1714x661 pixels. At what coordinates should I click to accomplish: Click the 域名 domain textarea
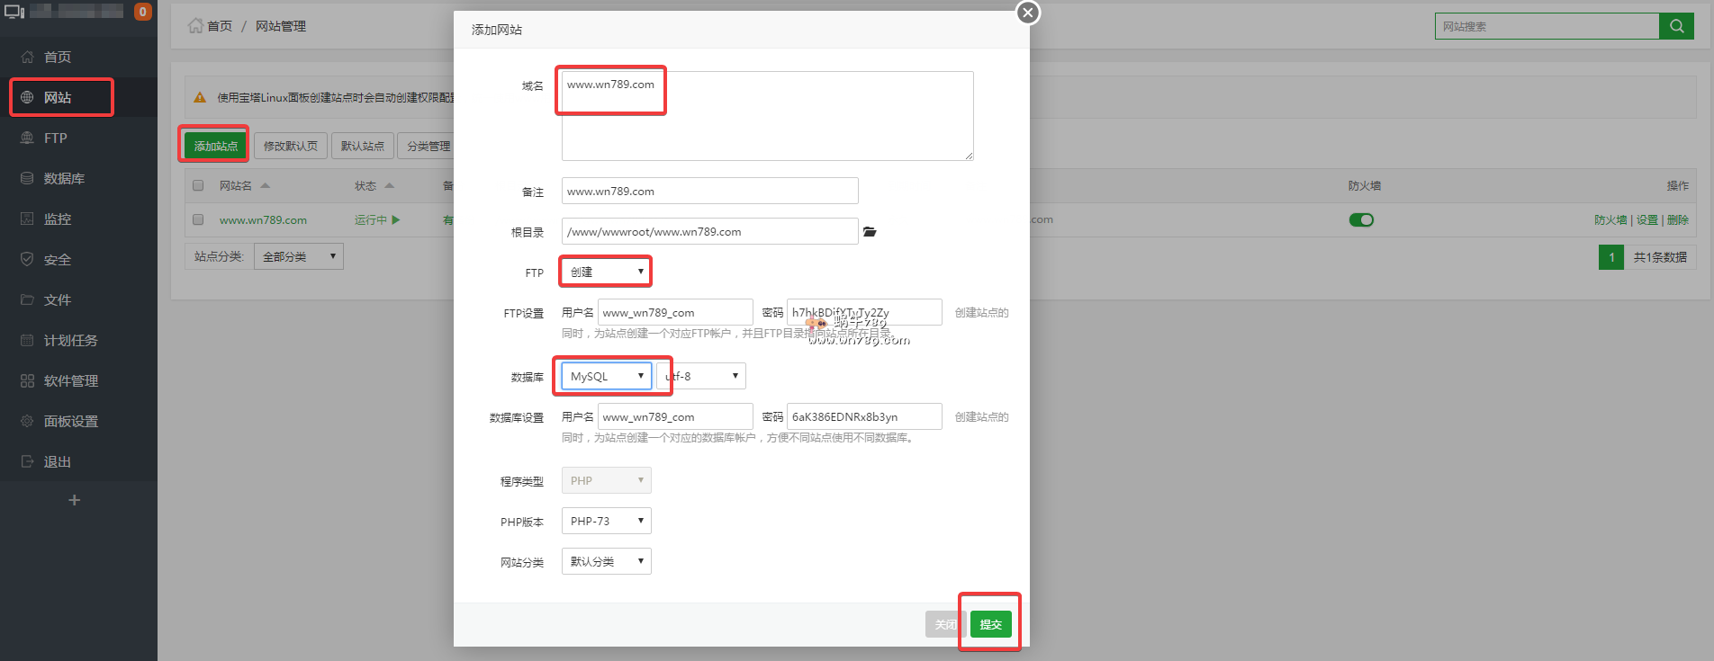(767, 116)
